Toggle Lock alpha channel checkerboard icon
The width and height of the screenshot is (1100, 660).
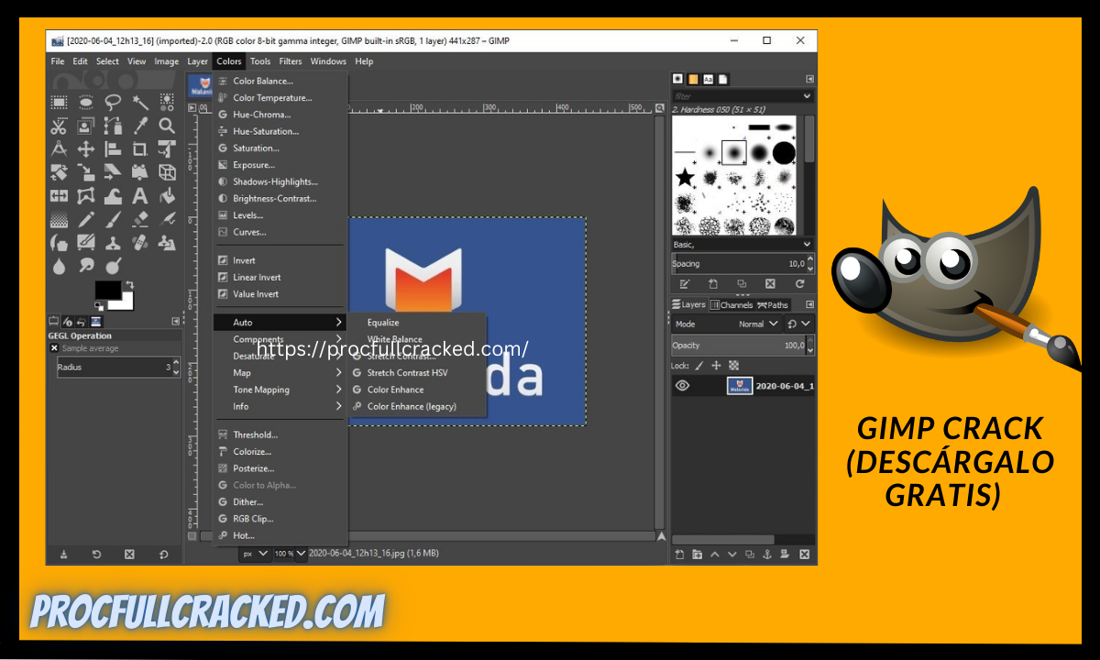pos(733,365)
